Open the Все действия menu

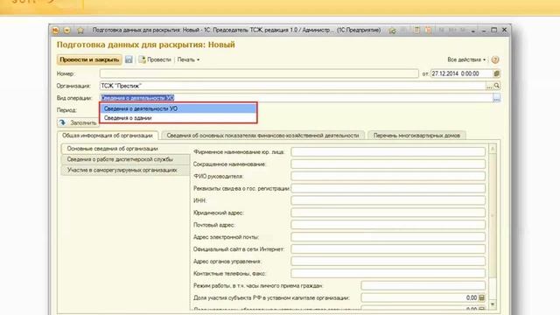point(466,59)
